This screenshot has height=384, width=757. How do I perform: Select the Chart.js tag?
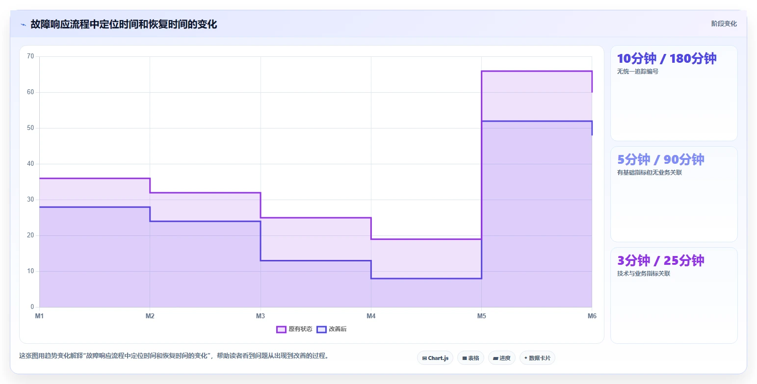[x=435, y=358]
